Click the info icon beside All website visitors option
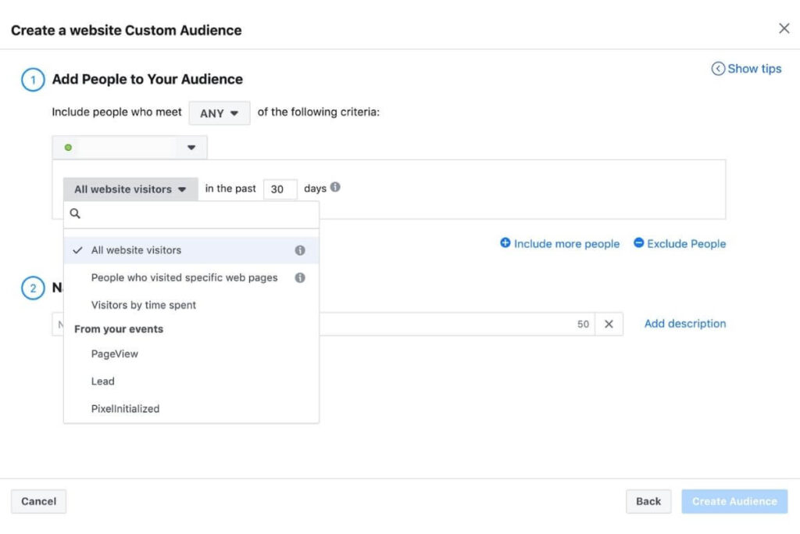This screenshot has width=800, height=534. (x=300, y=250)
